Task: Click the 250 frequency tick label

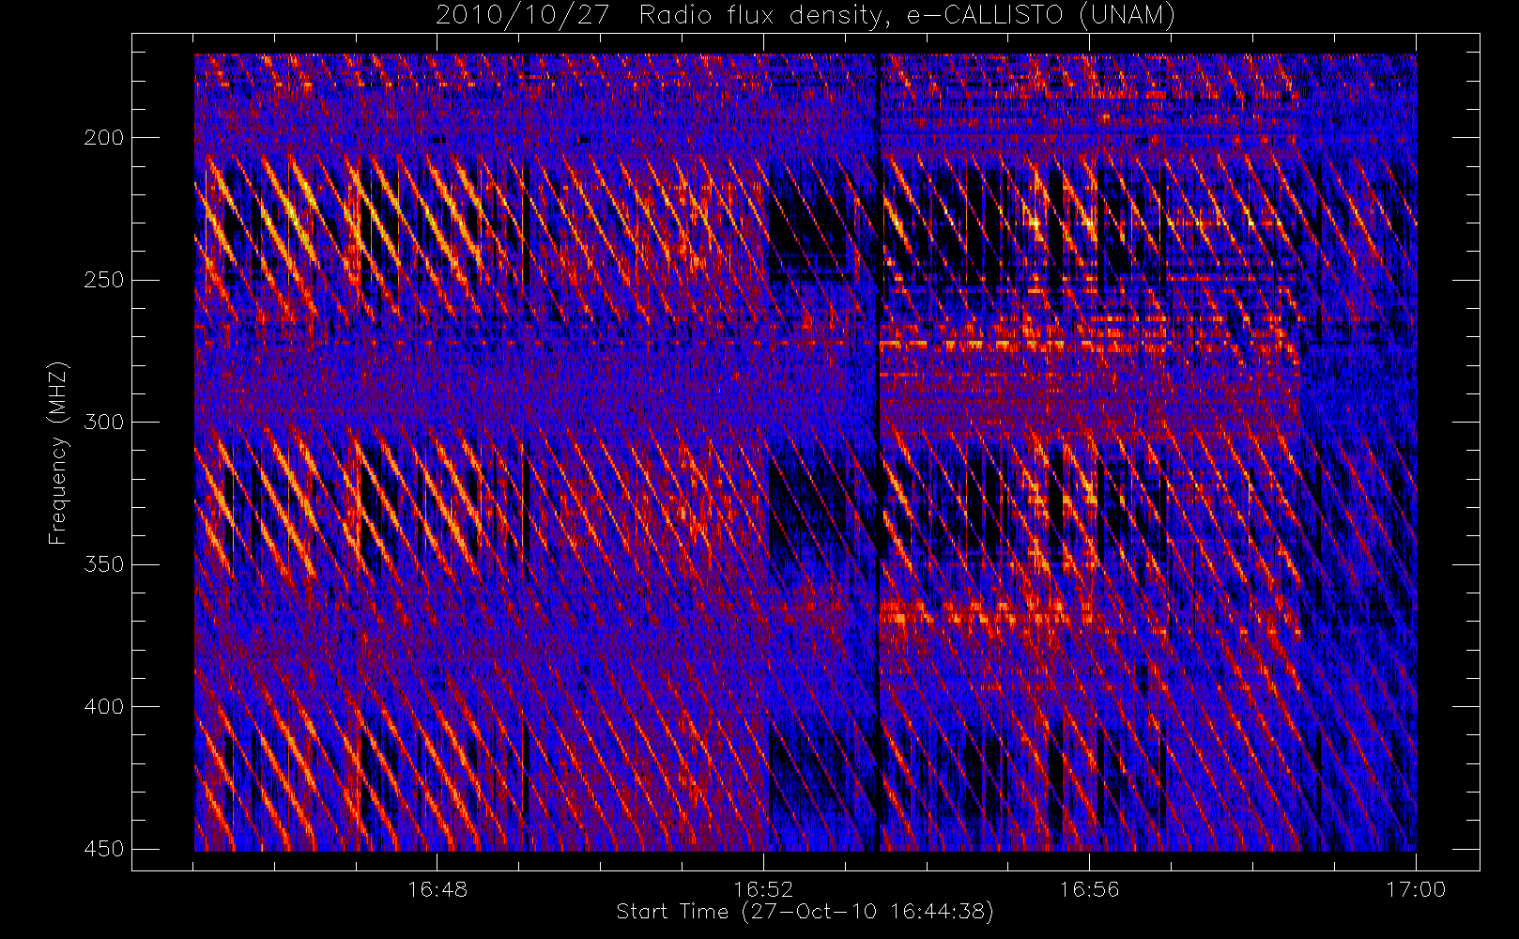Action: tap(103, 280)
